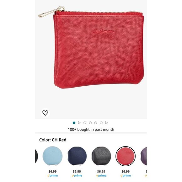Click the Color: CH Red label
182x182 pixels.
coord(53,140)
